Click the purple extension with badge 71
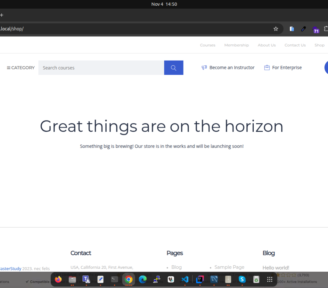 [x=315, y=29]
